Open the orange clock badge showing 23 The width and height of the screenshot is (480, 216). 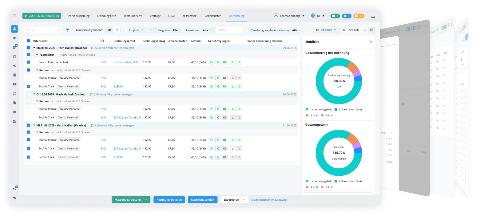coord(359,16)
